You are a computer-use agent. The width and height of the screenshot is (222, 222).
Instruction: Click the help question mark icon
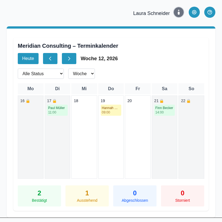pos(210,12)
